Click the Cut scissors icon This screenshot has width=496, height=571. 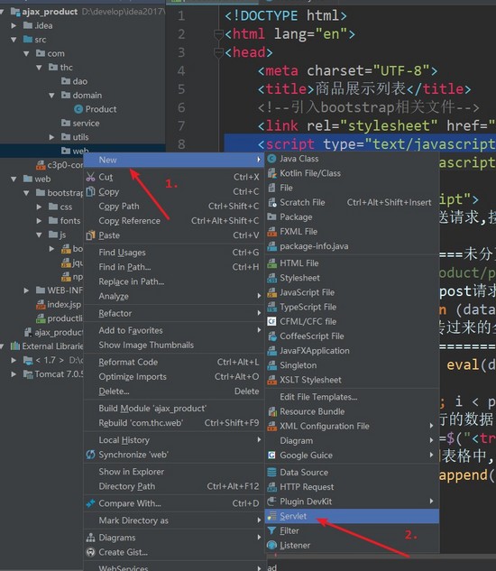pyautogui.click(x=91, y=177)
